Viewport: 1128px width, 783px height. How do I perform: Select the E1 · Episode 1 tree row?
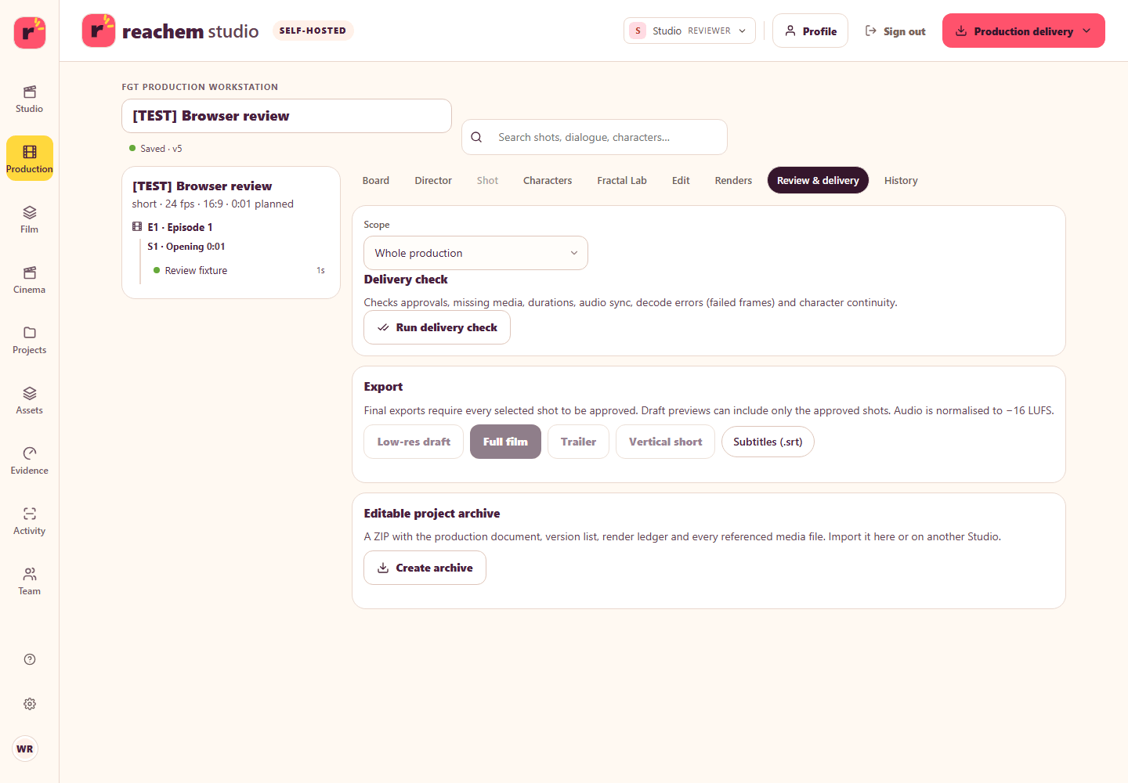[x=231, y=227]
